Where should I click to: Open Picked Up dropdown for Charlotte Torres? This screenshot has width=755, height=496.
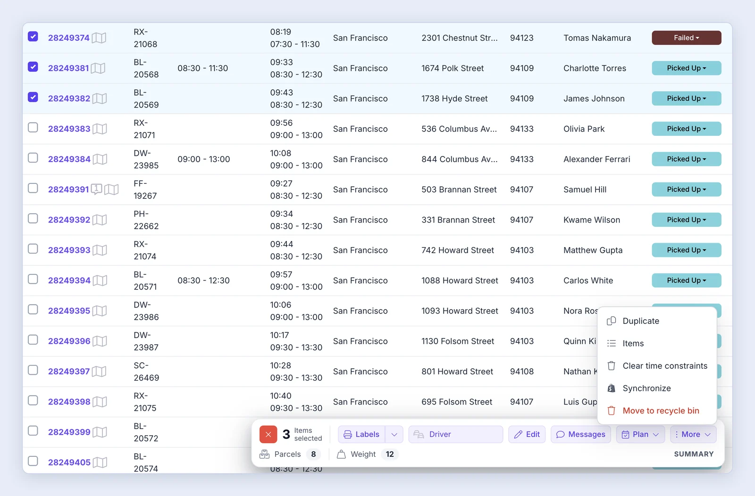tap(687, 68)
